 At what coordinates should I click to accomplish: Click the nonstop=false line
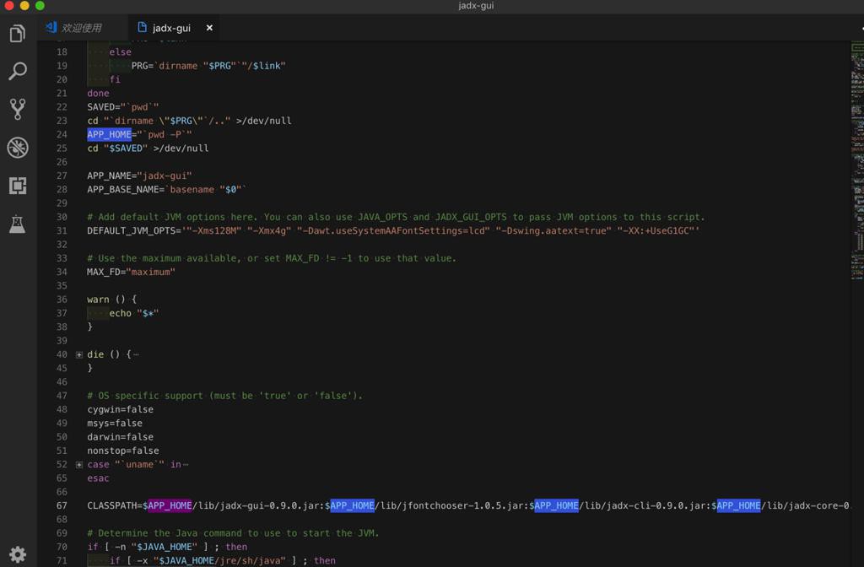click(123, 451)
